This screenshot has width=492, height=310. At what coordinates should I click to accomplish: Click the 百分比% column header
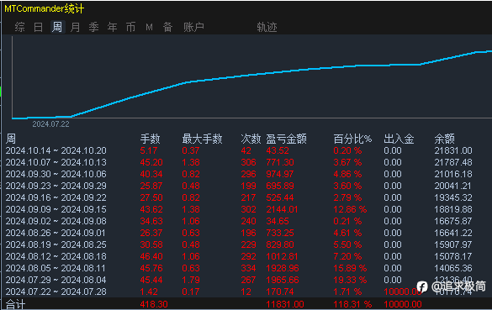(x=352, y=139)
